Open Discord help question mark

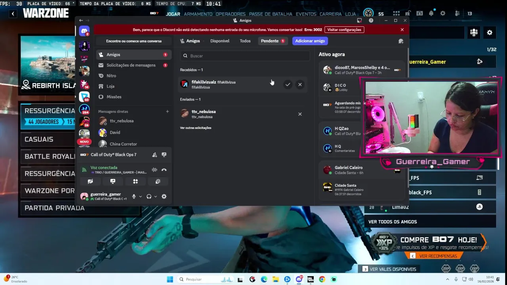(x=371, y=21)
